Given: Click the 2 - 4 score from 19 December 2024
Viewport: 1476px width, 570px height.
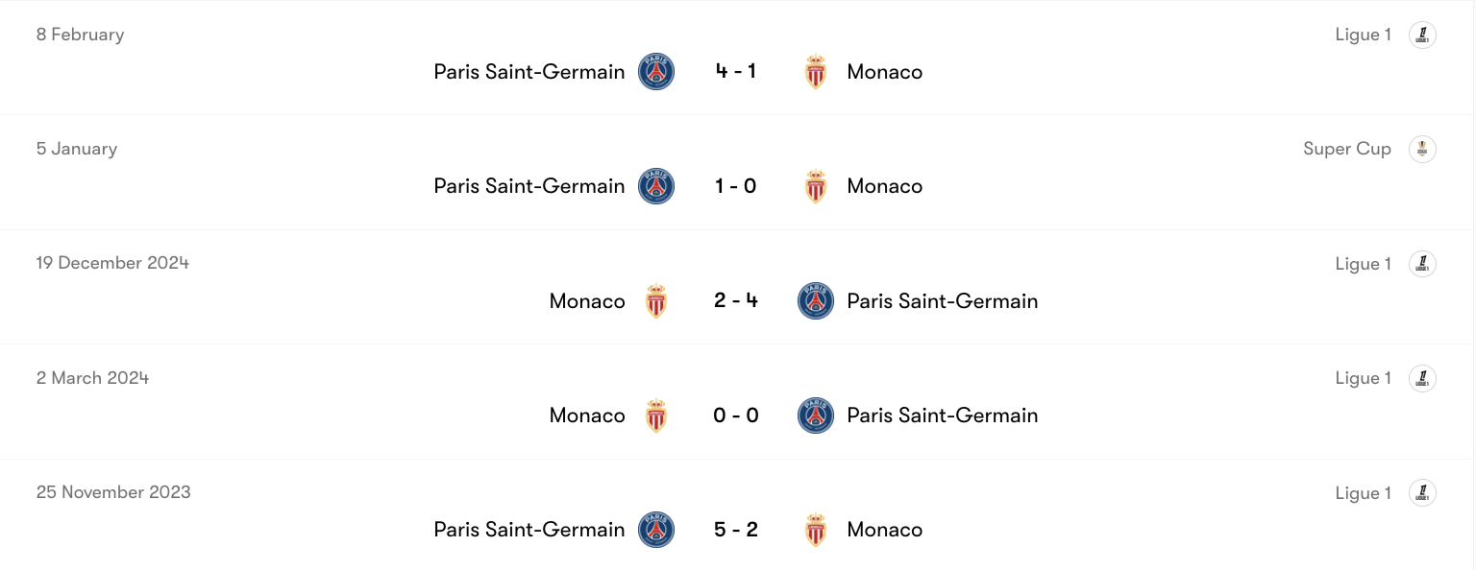Looking at the screenshot, I should [x=736, y=300].
